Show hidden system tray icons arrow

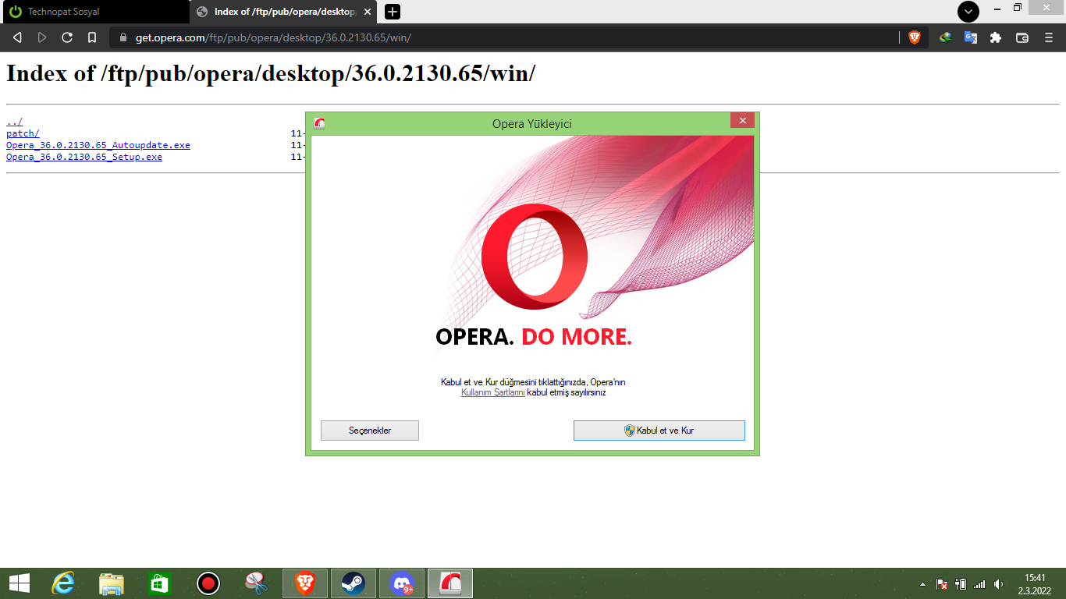(923, 584)
